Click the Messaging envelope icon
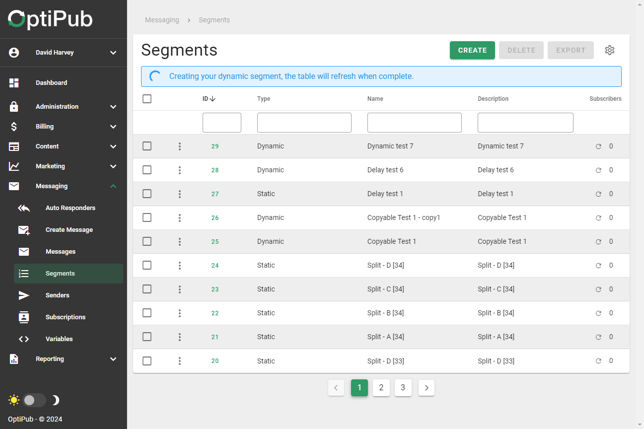The width and height of the screenshot is (644, 429). coord(14,186)
